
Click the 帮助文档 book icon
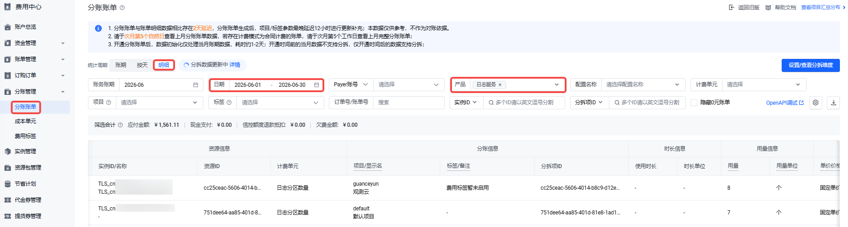[768, 7]
